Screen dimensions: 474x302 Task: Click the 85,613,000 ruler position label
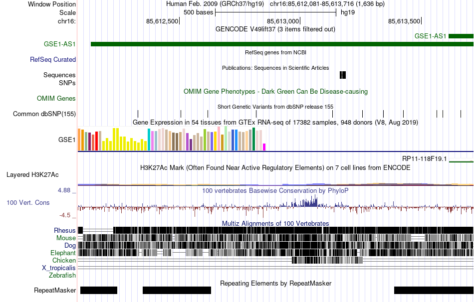pos(282,21)
